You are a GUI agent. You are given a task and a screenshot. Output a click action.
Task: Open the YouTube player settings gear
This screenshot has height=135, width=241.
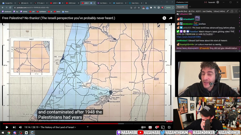click(157, 127)
